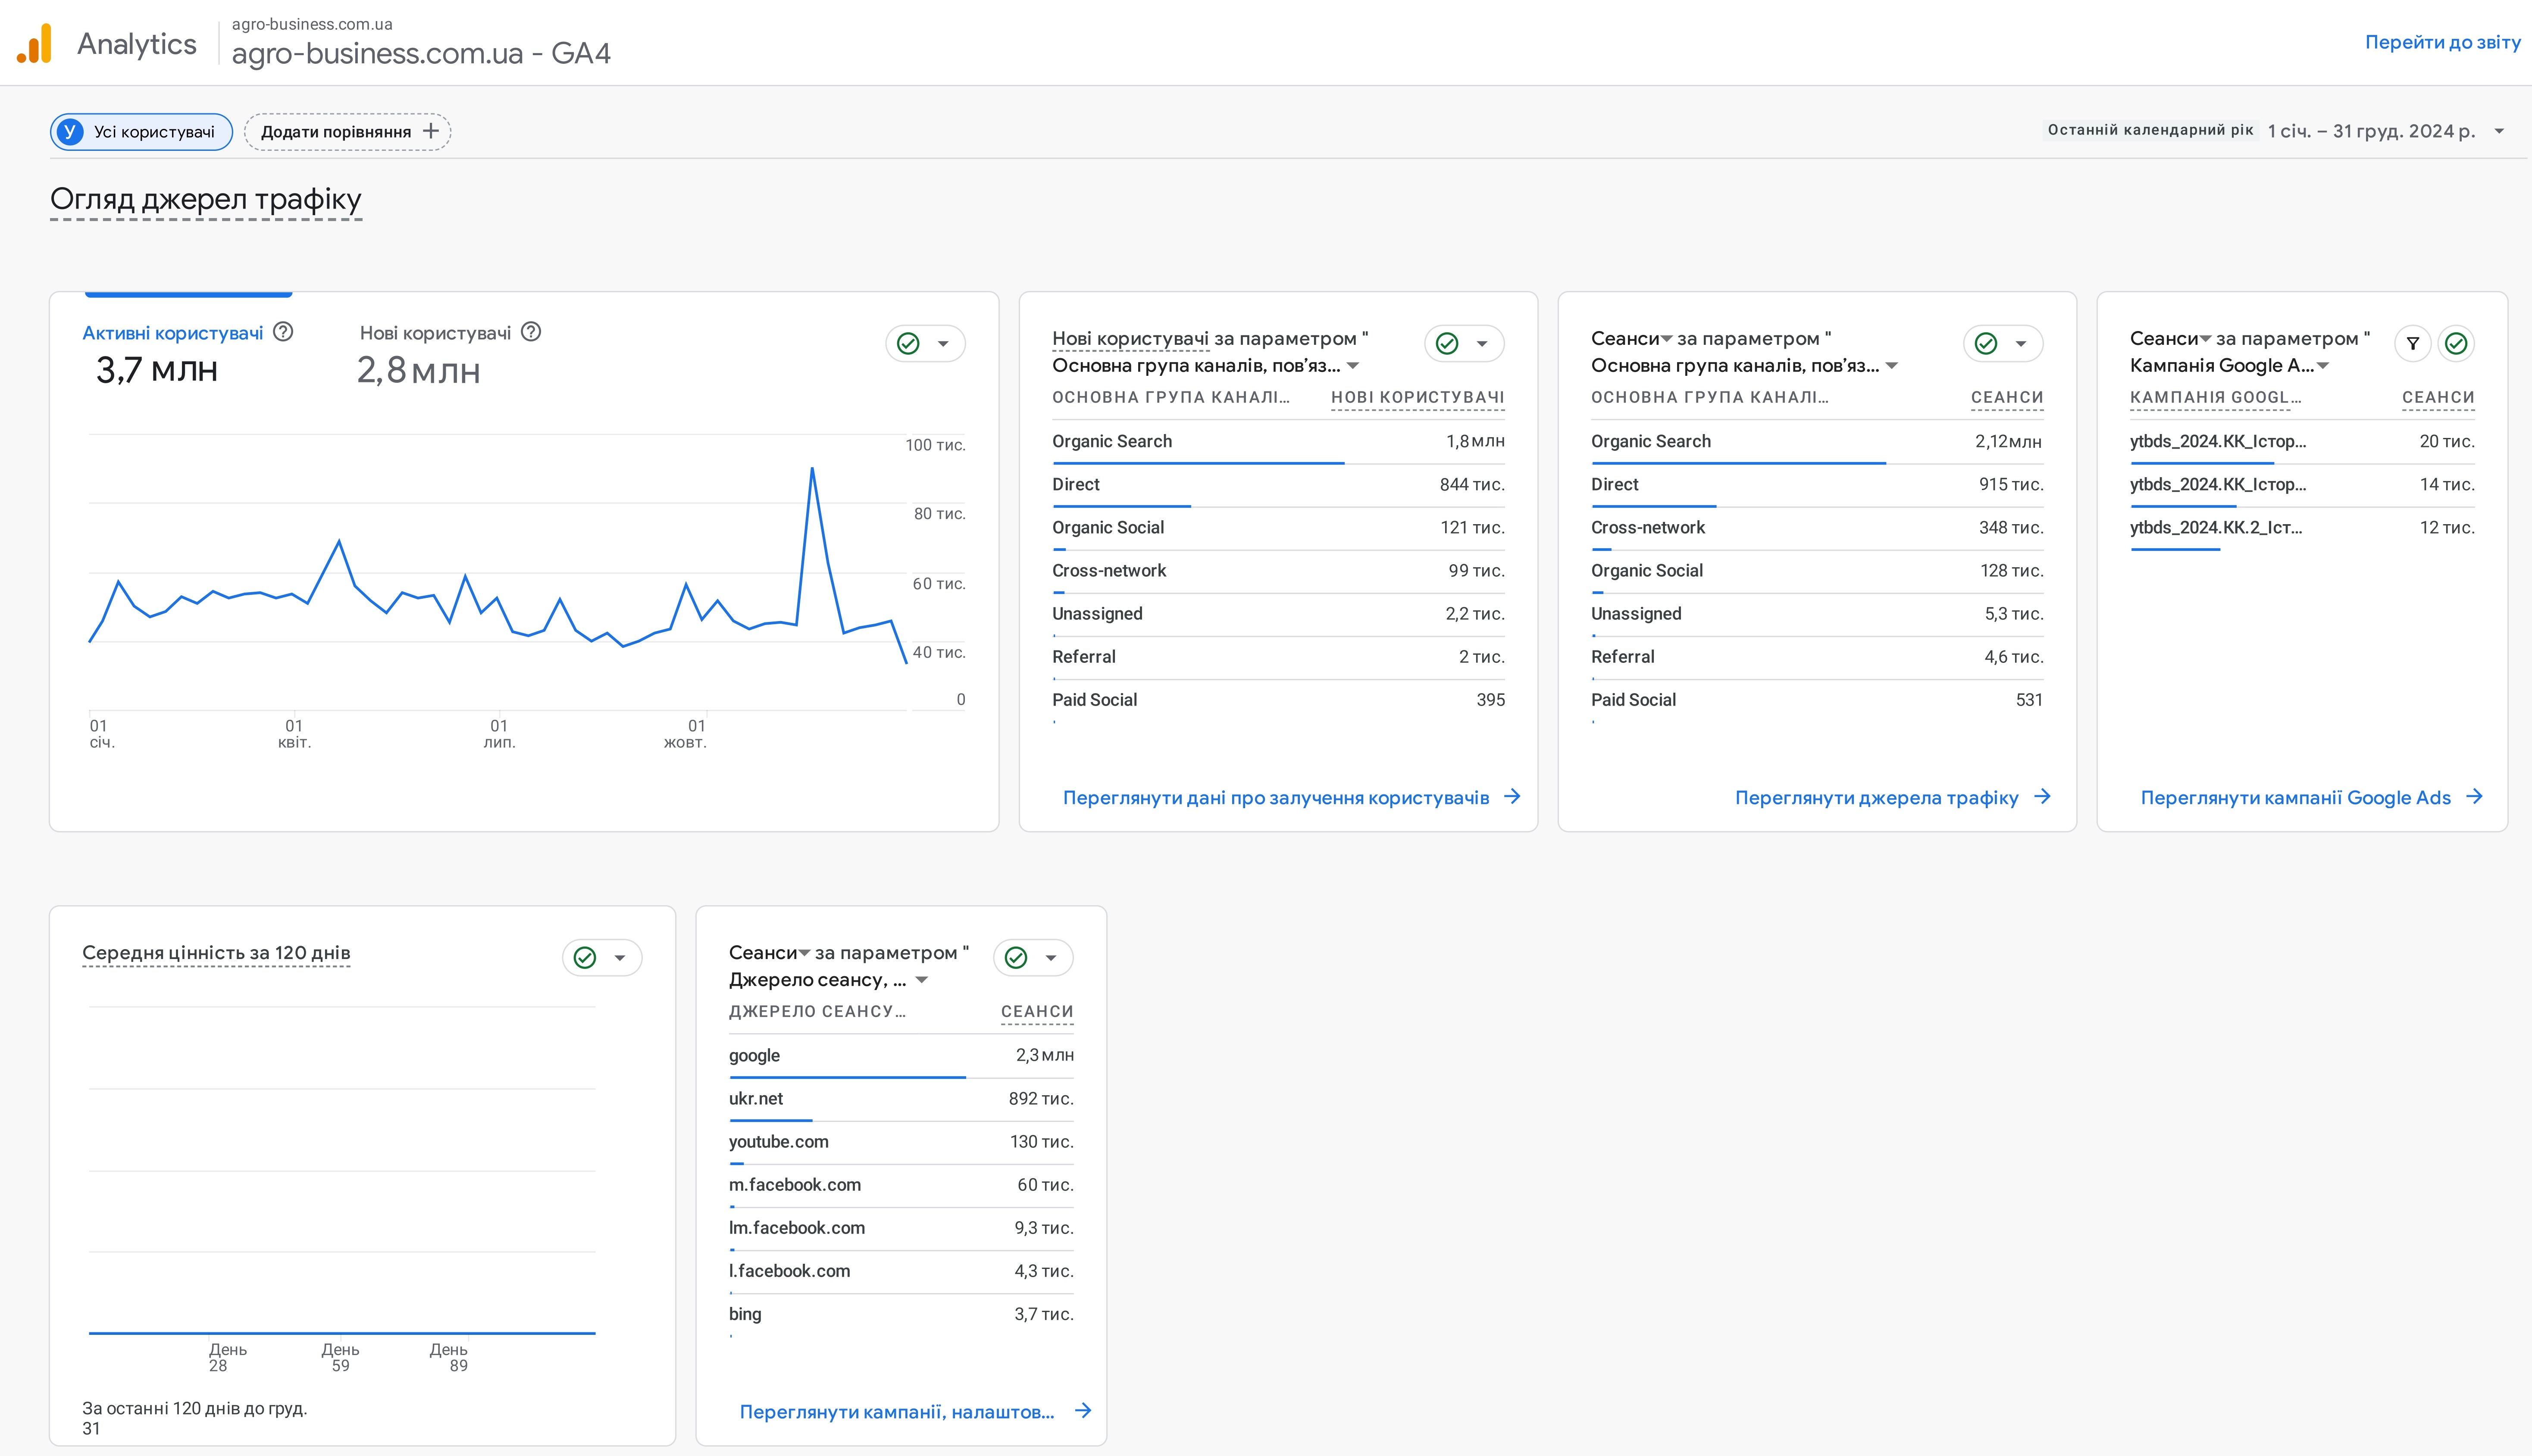Click Organic Search row in new users table
The width and height of the screenshot is (2532, 1456).
(x=1112, y=442)
